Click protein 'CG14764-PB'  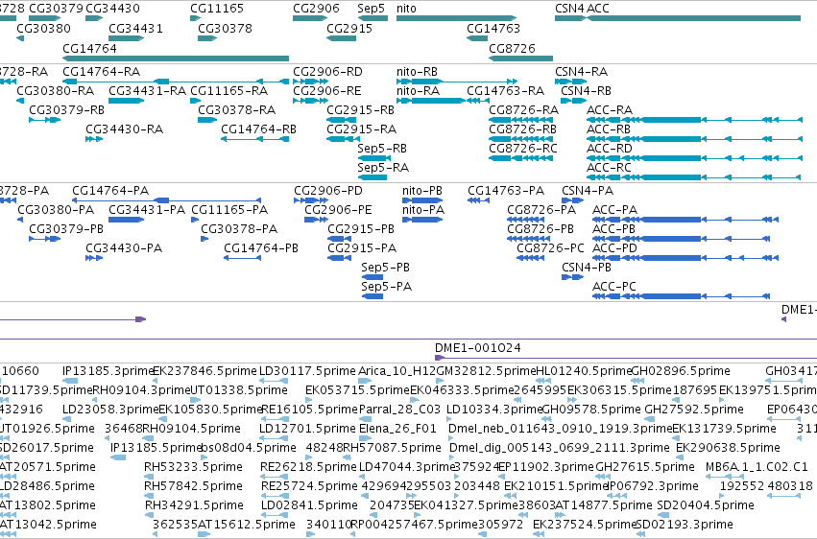click(260, 248)
